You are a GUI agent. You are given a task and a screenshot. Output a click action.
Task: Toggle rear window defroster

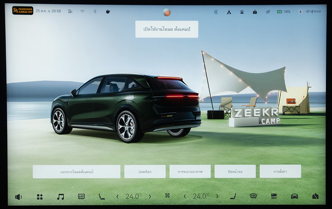(x=81, y=197)
